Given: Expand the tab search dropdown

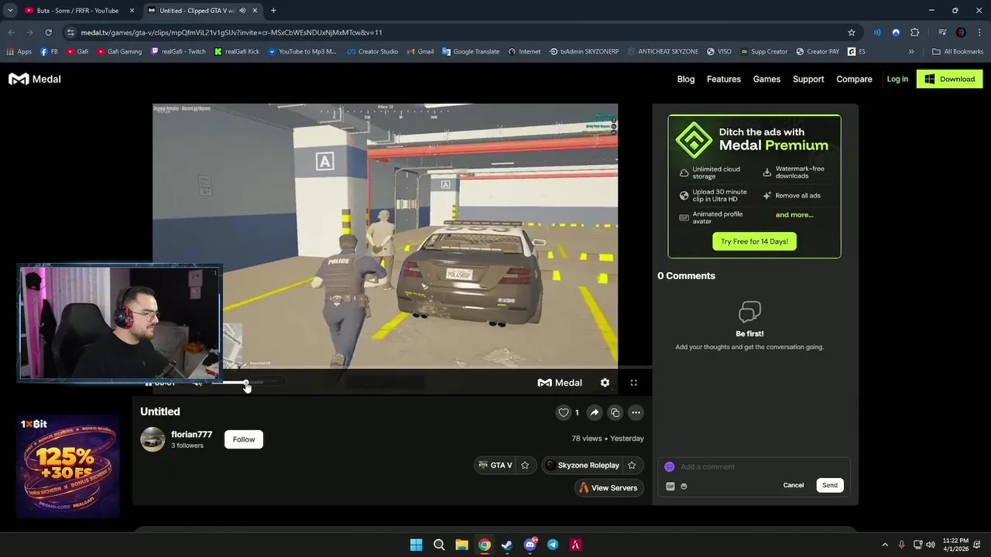Looking at the screenshot, I should (10, 11).
